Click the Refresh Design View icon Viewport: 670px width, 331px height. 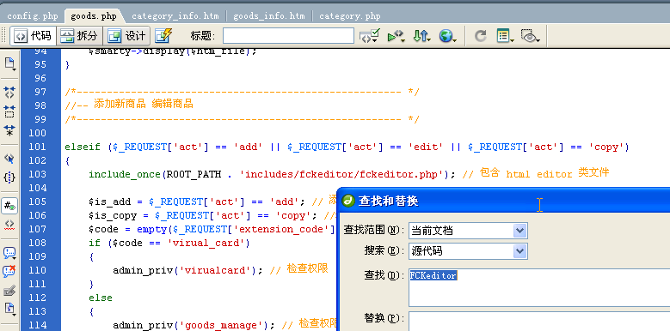click(x=481, y=36)
